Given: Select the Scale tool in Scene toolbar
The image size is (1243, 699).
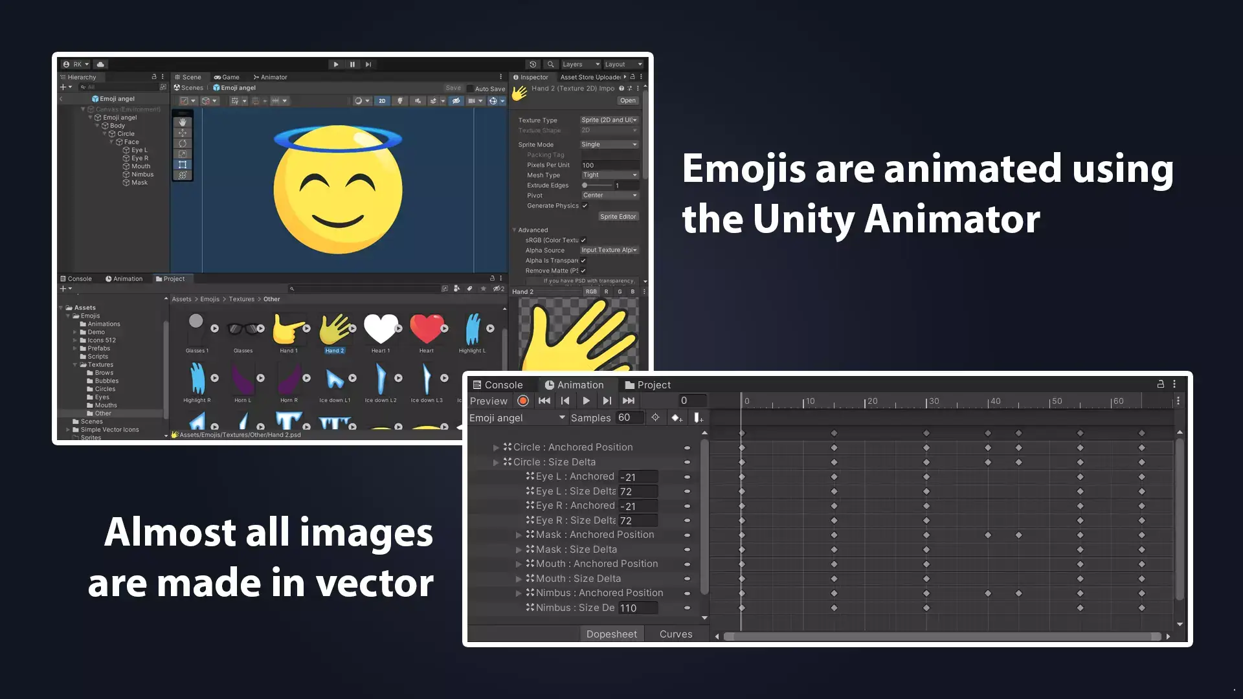Looking at the screenshot, I should [x=183, y=154].
